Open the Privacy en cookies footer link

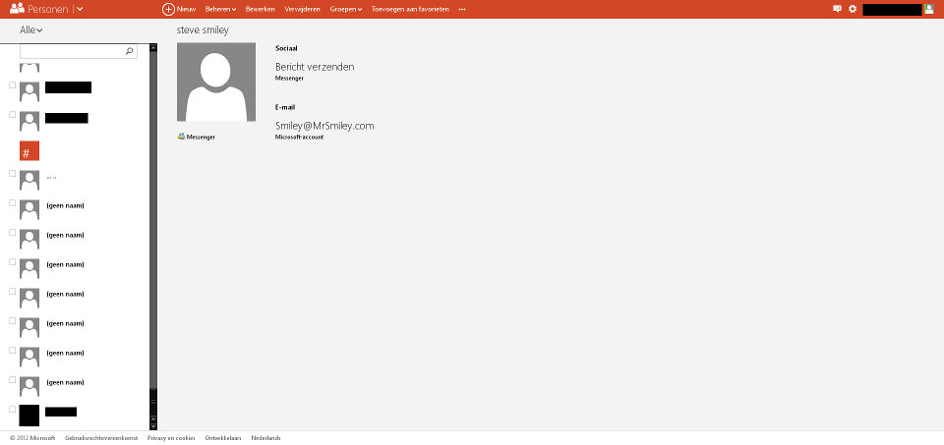point(171,438)
